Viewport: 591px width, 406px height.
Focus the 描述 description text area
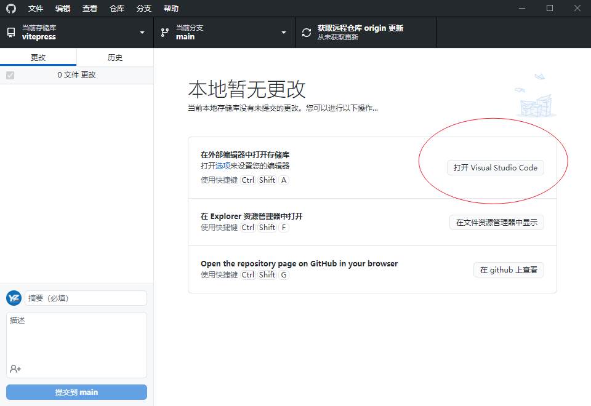point(76,345)
